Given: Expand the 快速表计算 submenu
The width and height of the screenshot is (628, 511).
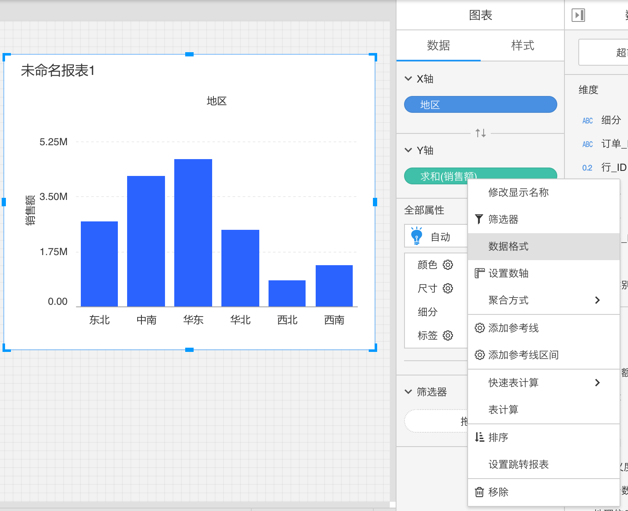Looking at the screenshot, I should coord(597,383).
